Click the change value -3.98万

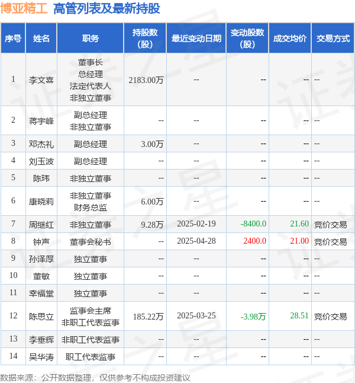point(253,317)
